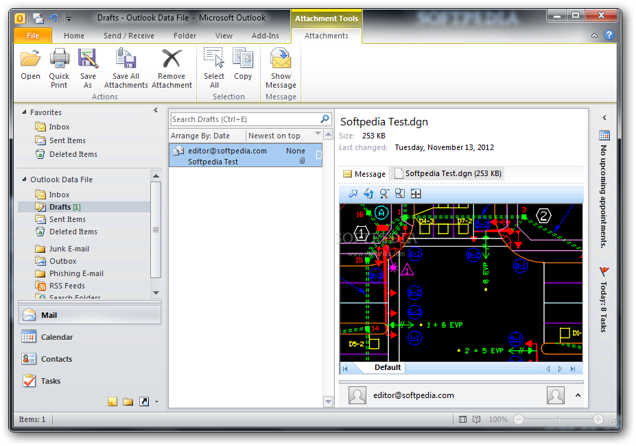Switch to the Send / Receive tab

[x=129, y=36]
